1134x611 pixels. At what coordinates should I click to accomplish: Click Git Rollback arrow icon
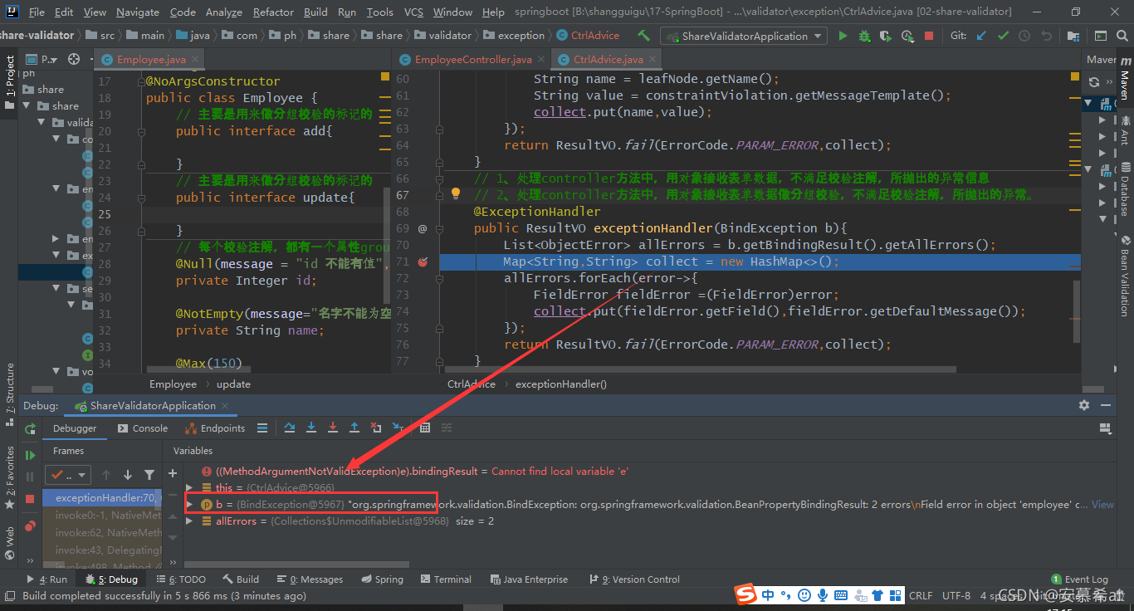(1046, 36)
